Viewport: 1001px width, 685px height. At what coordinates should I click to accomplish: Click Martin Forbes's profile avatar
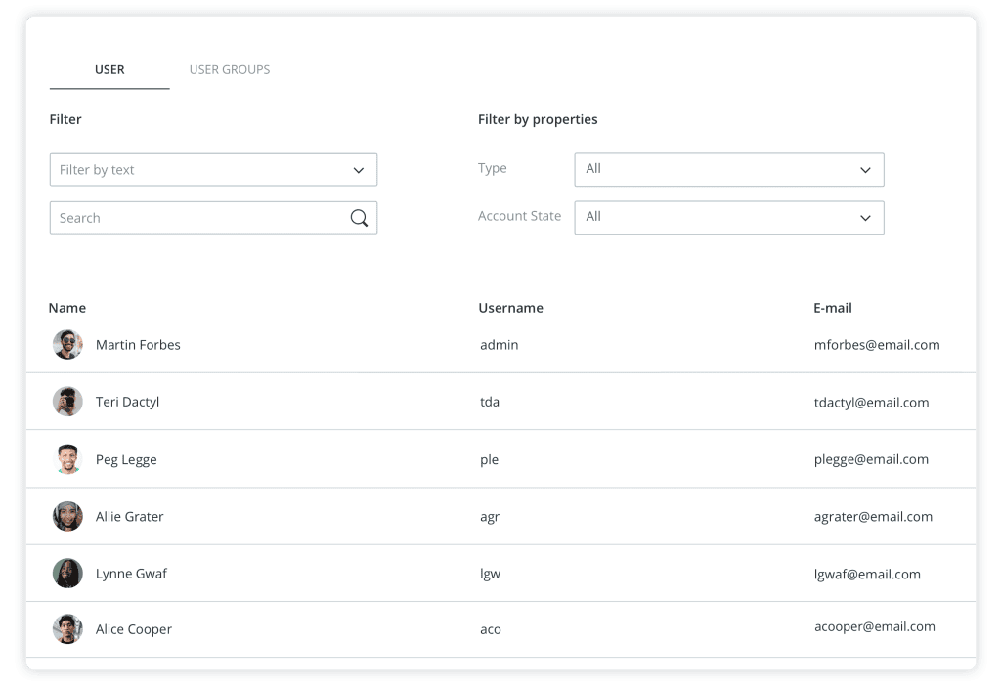click(66, 344)
